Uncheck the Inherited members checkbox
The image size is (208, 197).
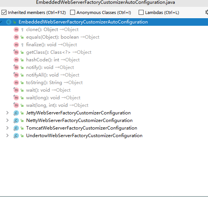[4, 13]
